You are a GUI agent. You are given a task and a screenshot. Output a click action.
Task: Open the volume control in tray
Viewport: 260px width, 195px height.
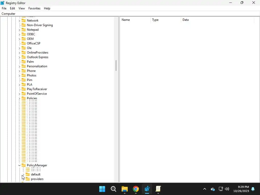point(227,189)
